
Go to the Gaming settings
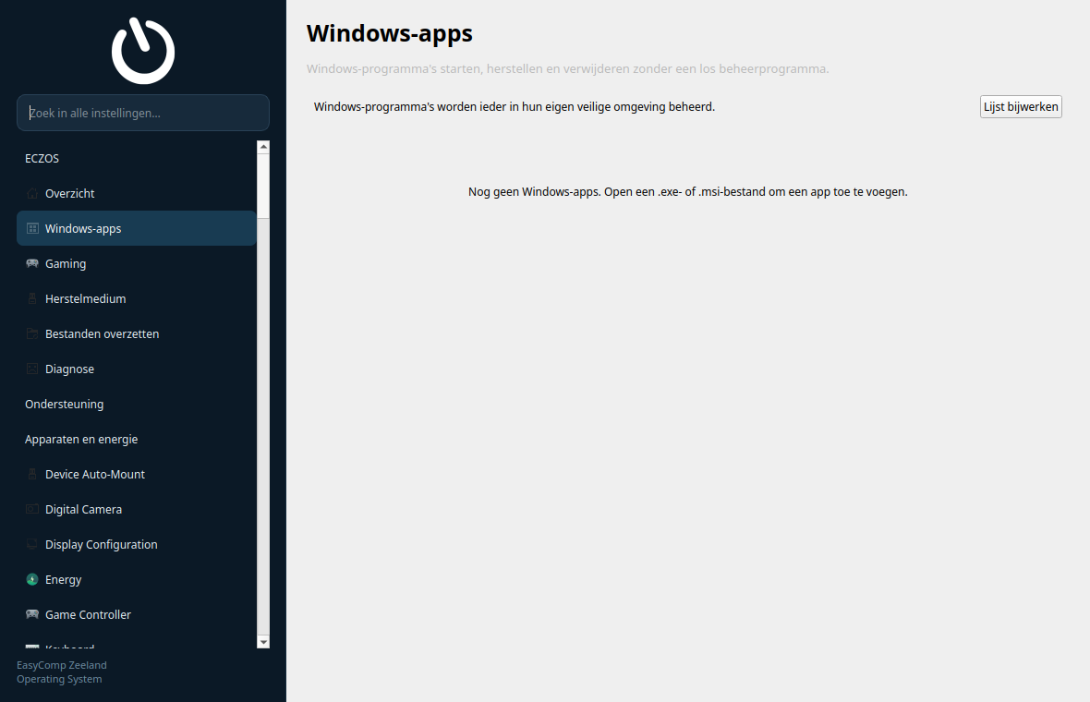[x=137, y=263]
